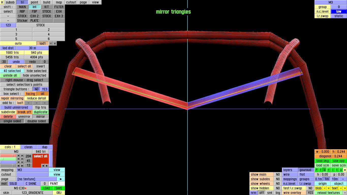Select the b back view button

pyautogui.click(x=325, y=170)
